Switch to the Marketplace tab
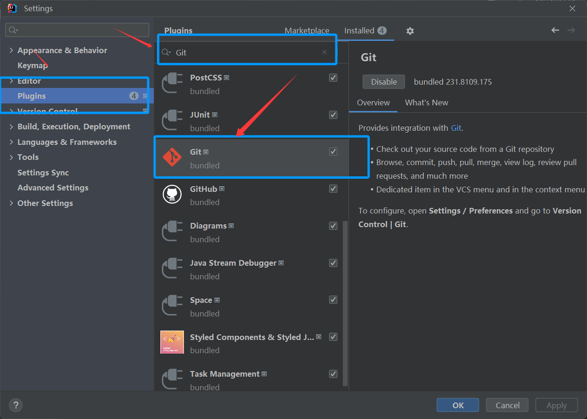The height and width of the screenshot is (419, 587). coord(307,31)
